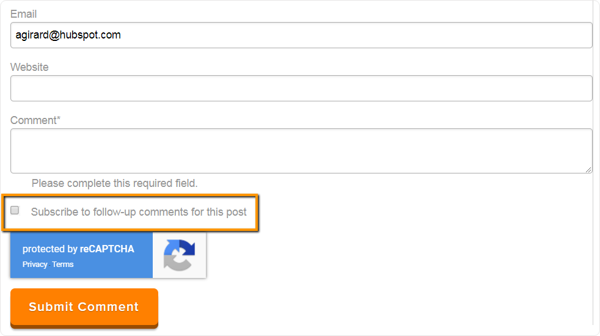Image resolution: width=600 pixels, height=336 pixels.
Task: Open the reCAPTCHA Privacy link
Action: [x=35, y=265]
